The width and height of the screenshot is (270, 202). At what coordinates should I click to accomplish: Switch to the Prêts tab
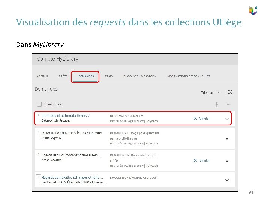pos(63,76)
